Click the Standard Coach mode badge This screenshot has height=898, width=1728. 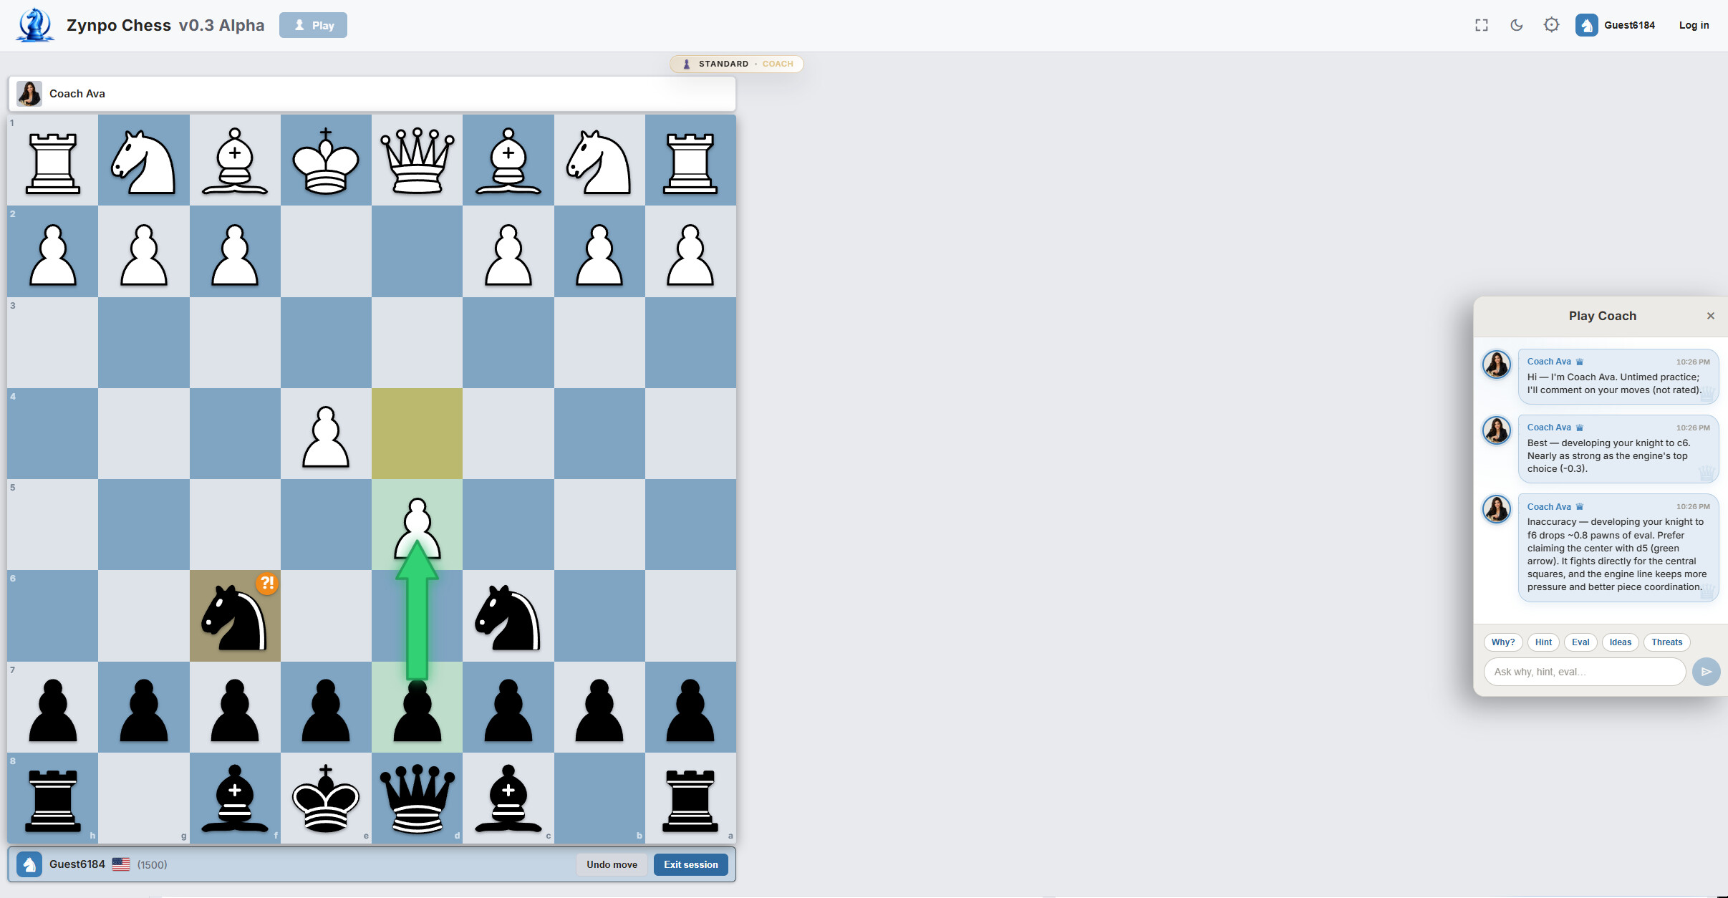(x=737, y=64)
